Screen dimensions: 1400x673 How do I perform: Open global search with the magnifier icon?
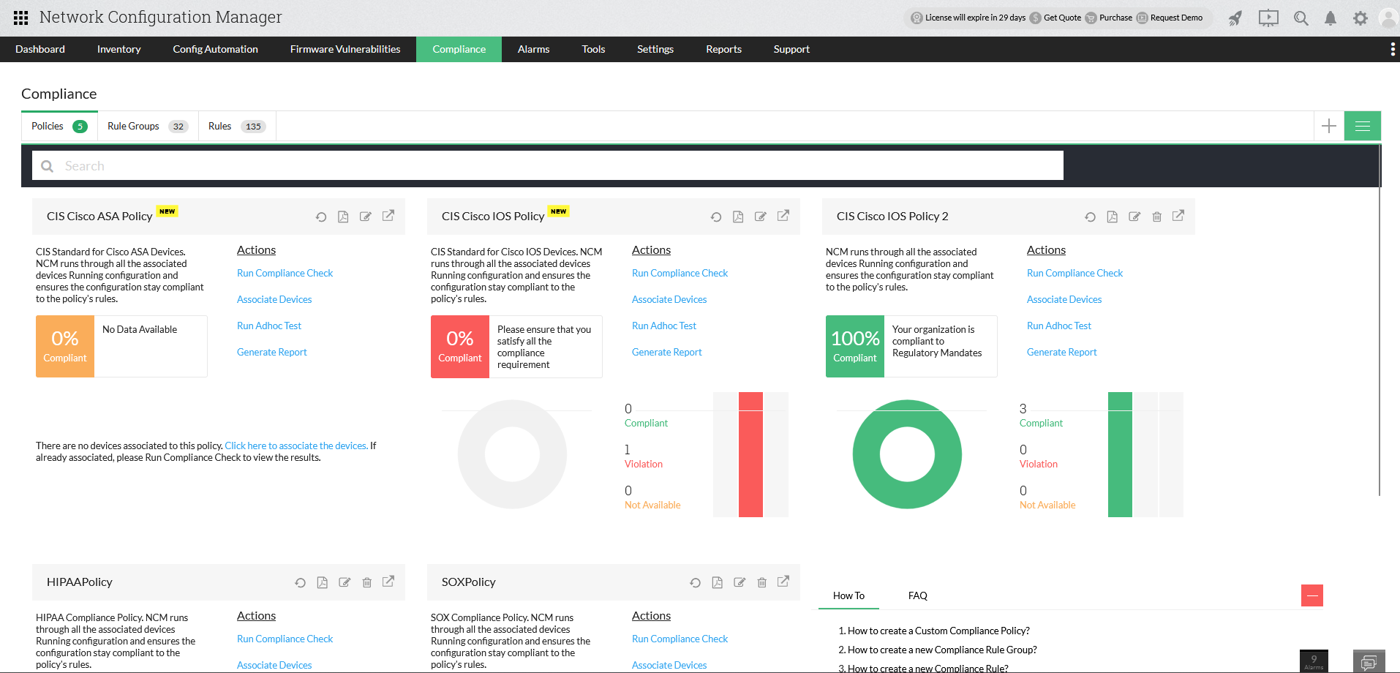[x=1301, y=18]
